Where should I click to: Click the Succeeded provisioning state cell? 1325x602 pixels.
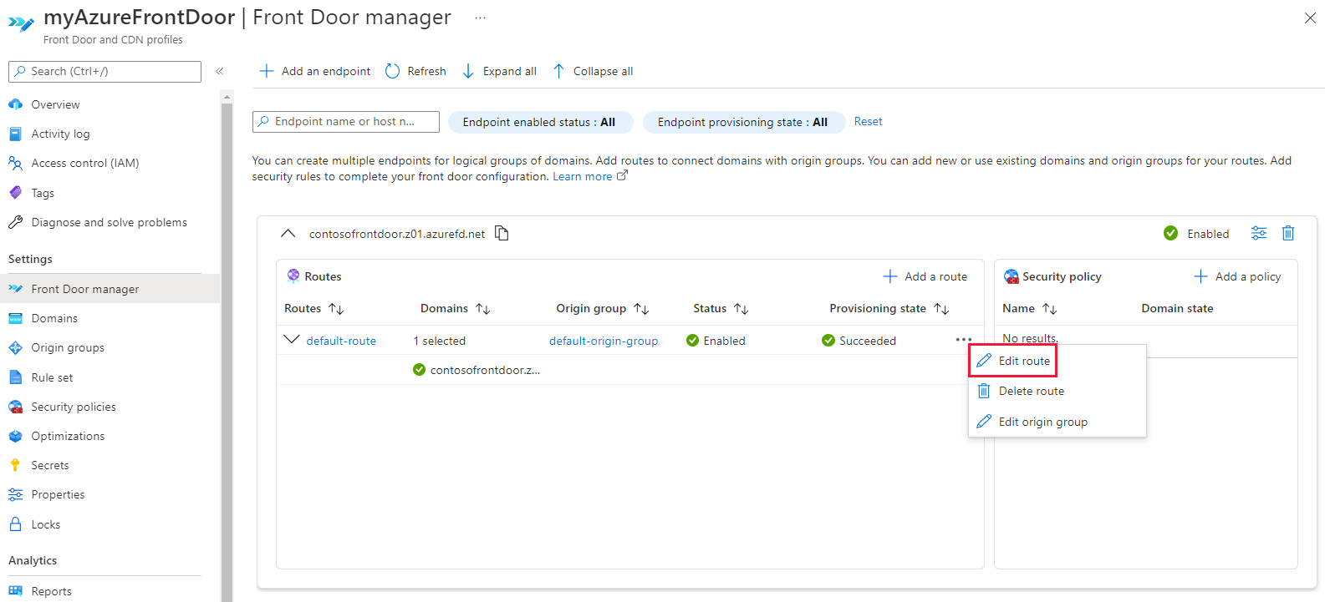click(859, 341)
